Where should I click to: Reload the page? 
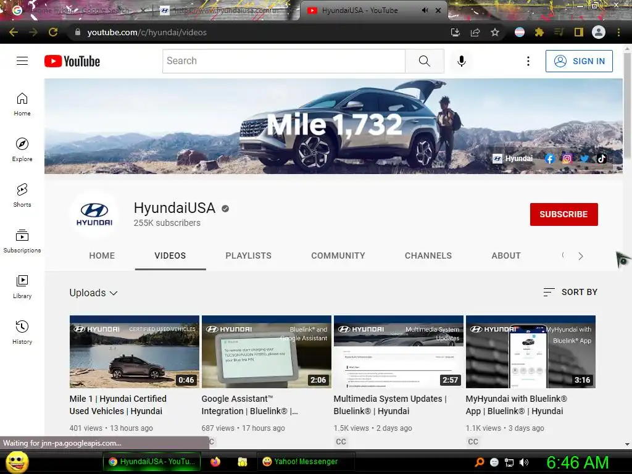[53, 32]
